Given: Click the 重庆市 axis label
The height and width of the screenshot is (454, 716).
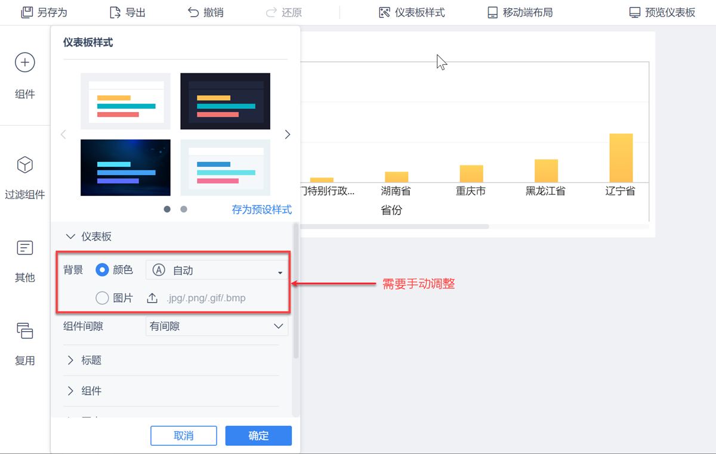Looking at the screenshot, I should [471, 191].
